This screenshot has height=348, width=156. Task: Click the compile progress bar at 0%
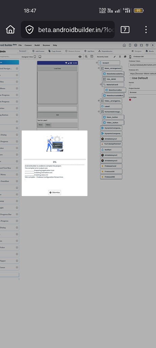[x=55, y=159]
